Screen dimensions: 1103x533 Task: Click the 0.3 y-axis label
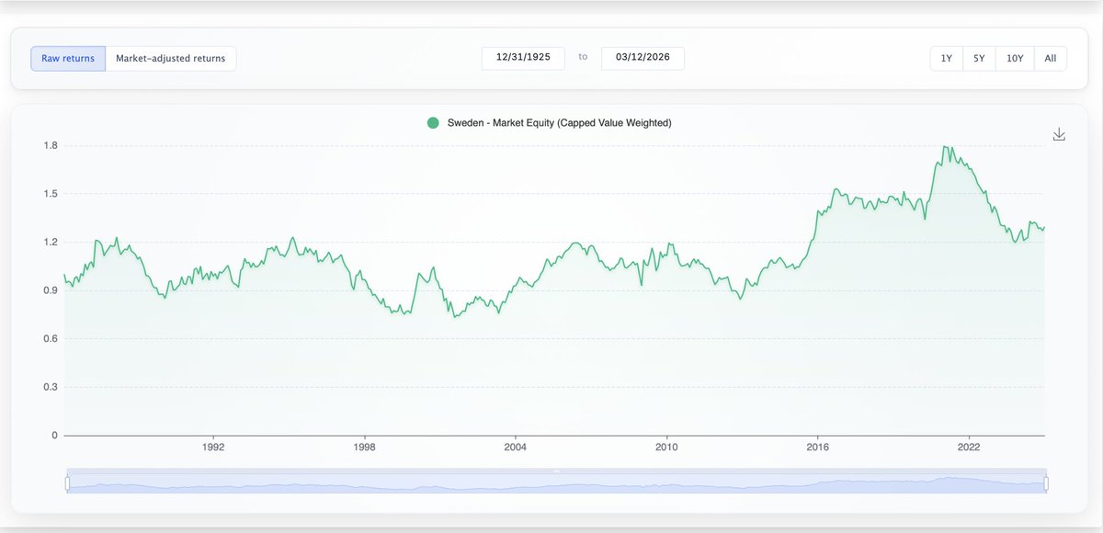click(51, 387)
